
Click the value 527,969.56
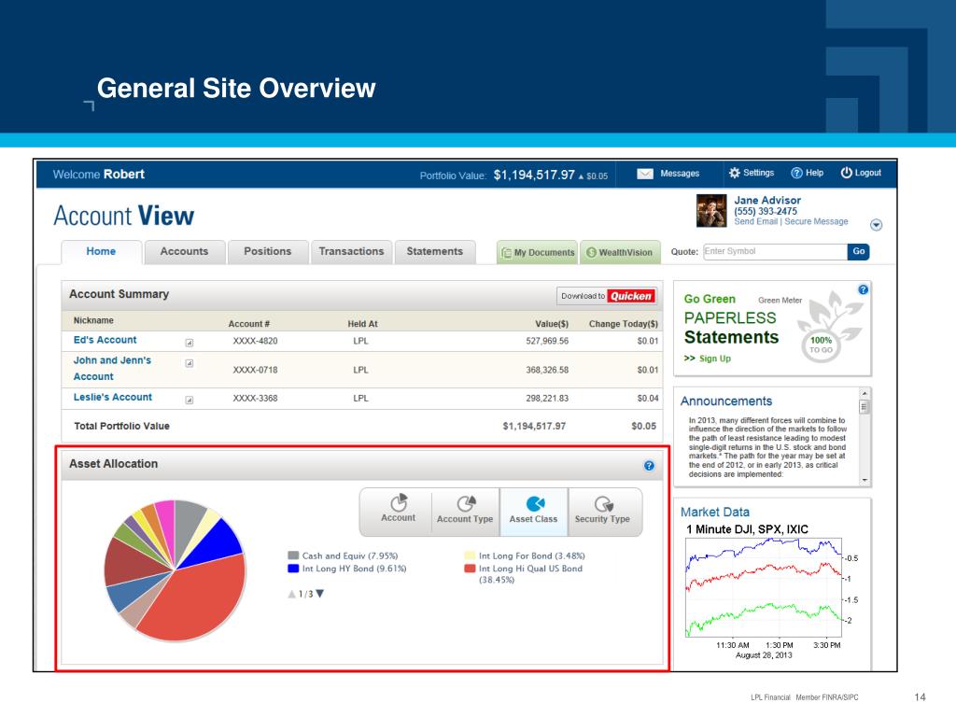547,342
